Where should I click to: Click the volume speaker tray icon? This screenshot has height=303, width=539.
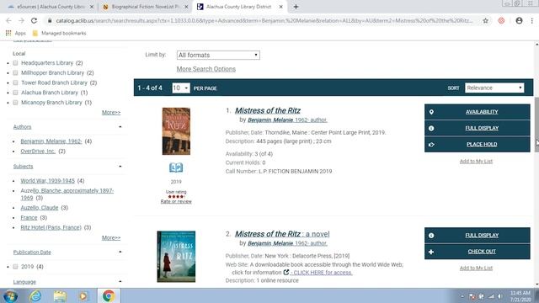(x=500, y=296)
